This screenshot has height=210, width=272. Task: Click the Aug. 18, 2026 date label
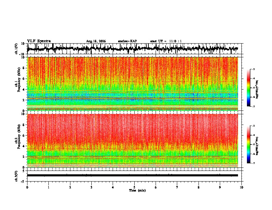click(96, 41)
